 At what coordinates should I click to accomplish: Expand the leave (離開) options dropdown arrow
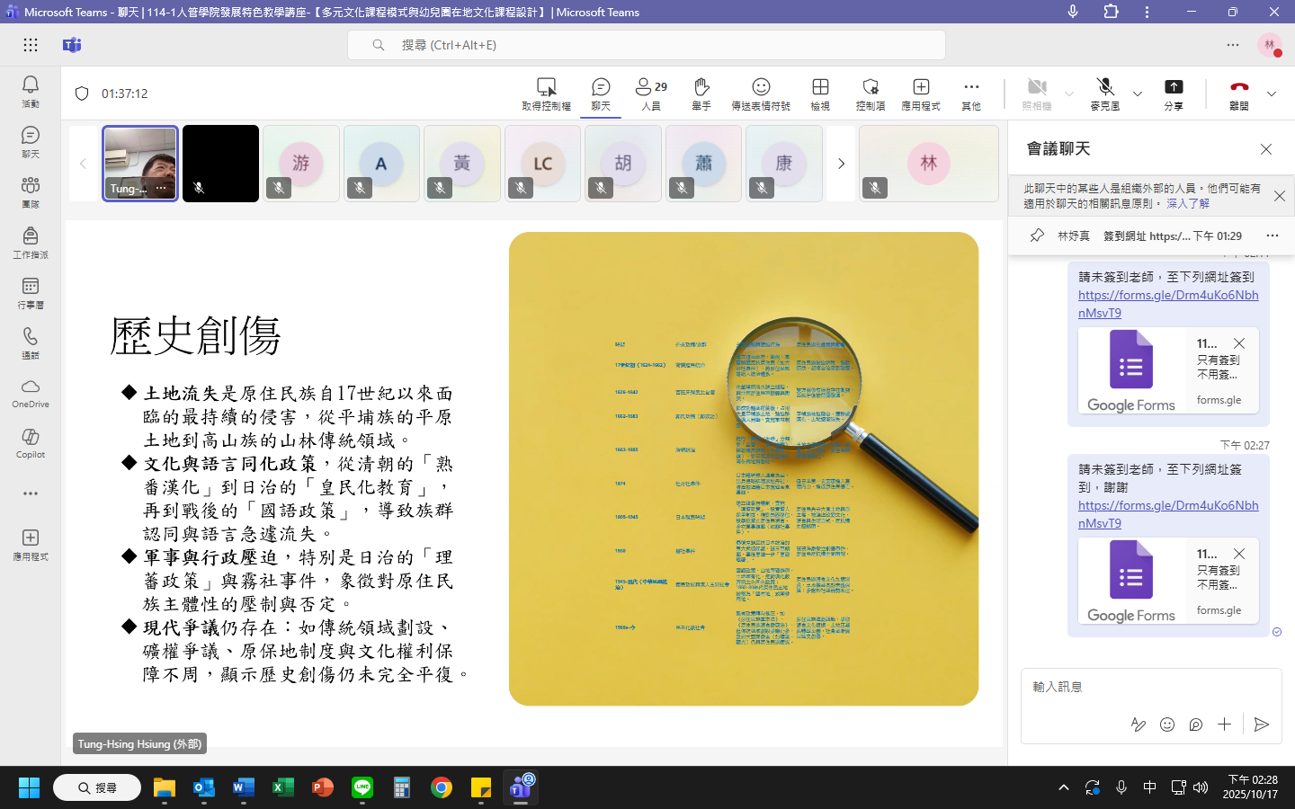pos(1272,93)
